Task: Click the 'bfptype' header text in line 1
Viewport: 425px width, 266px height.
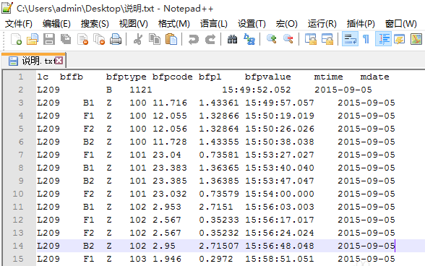Action: (126, 77)
